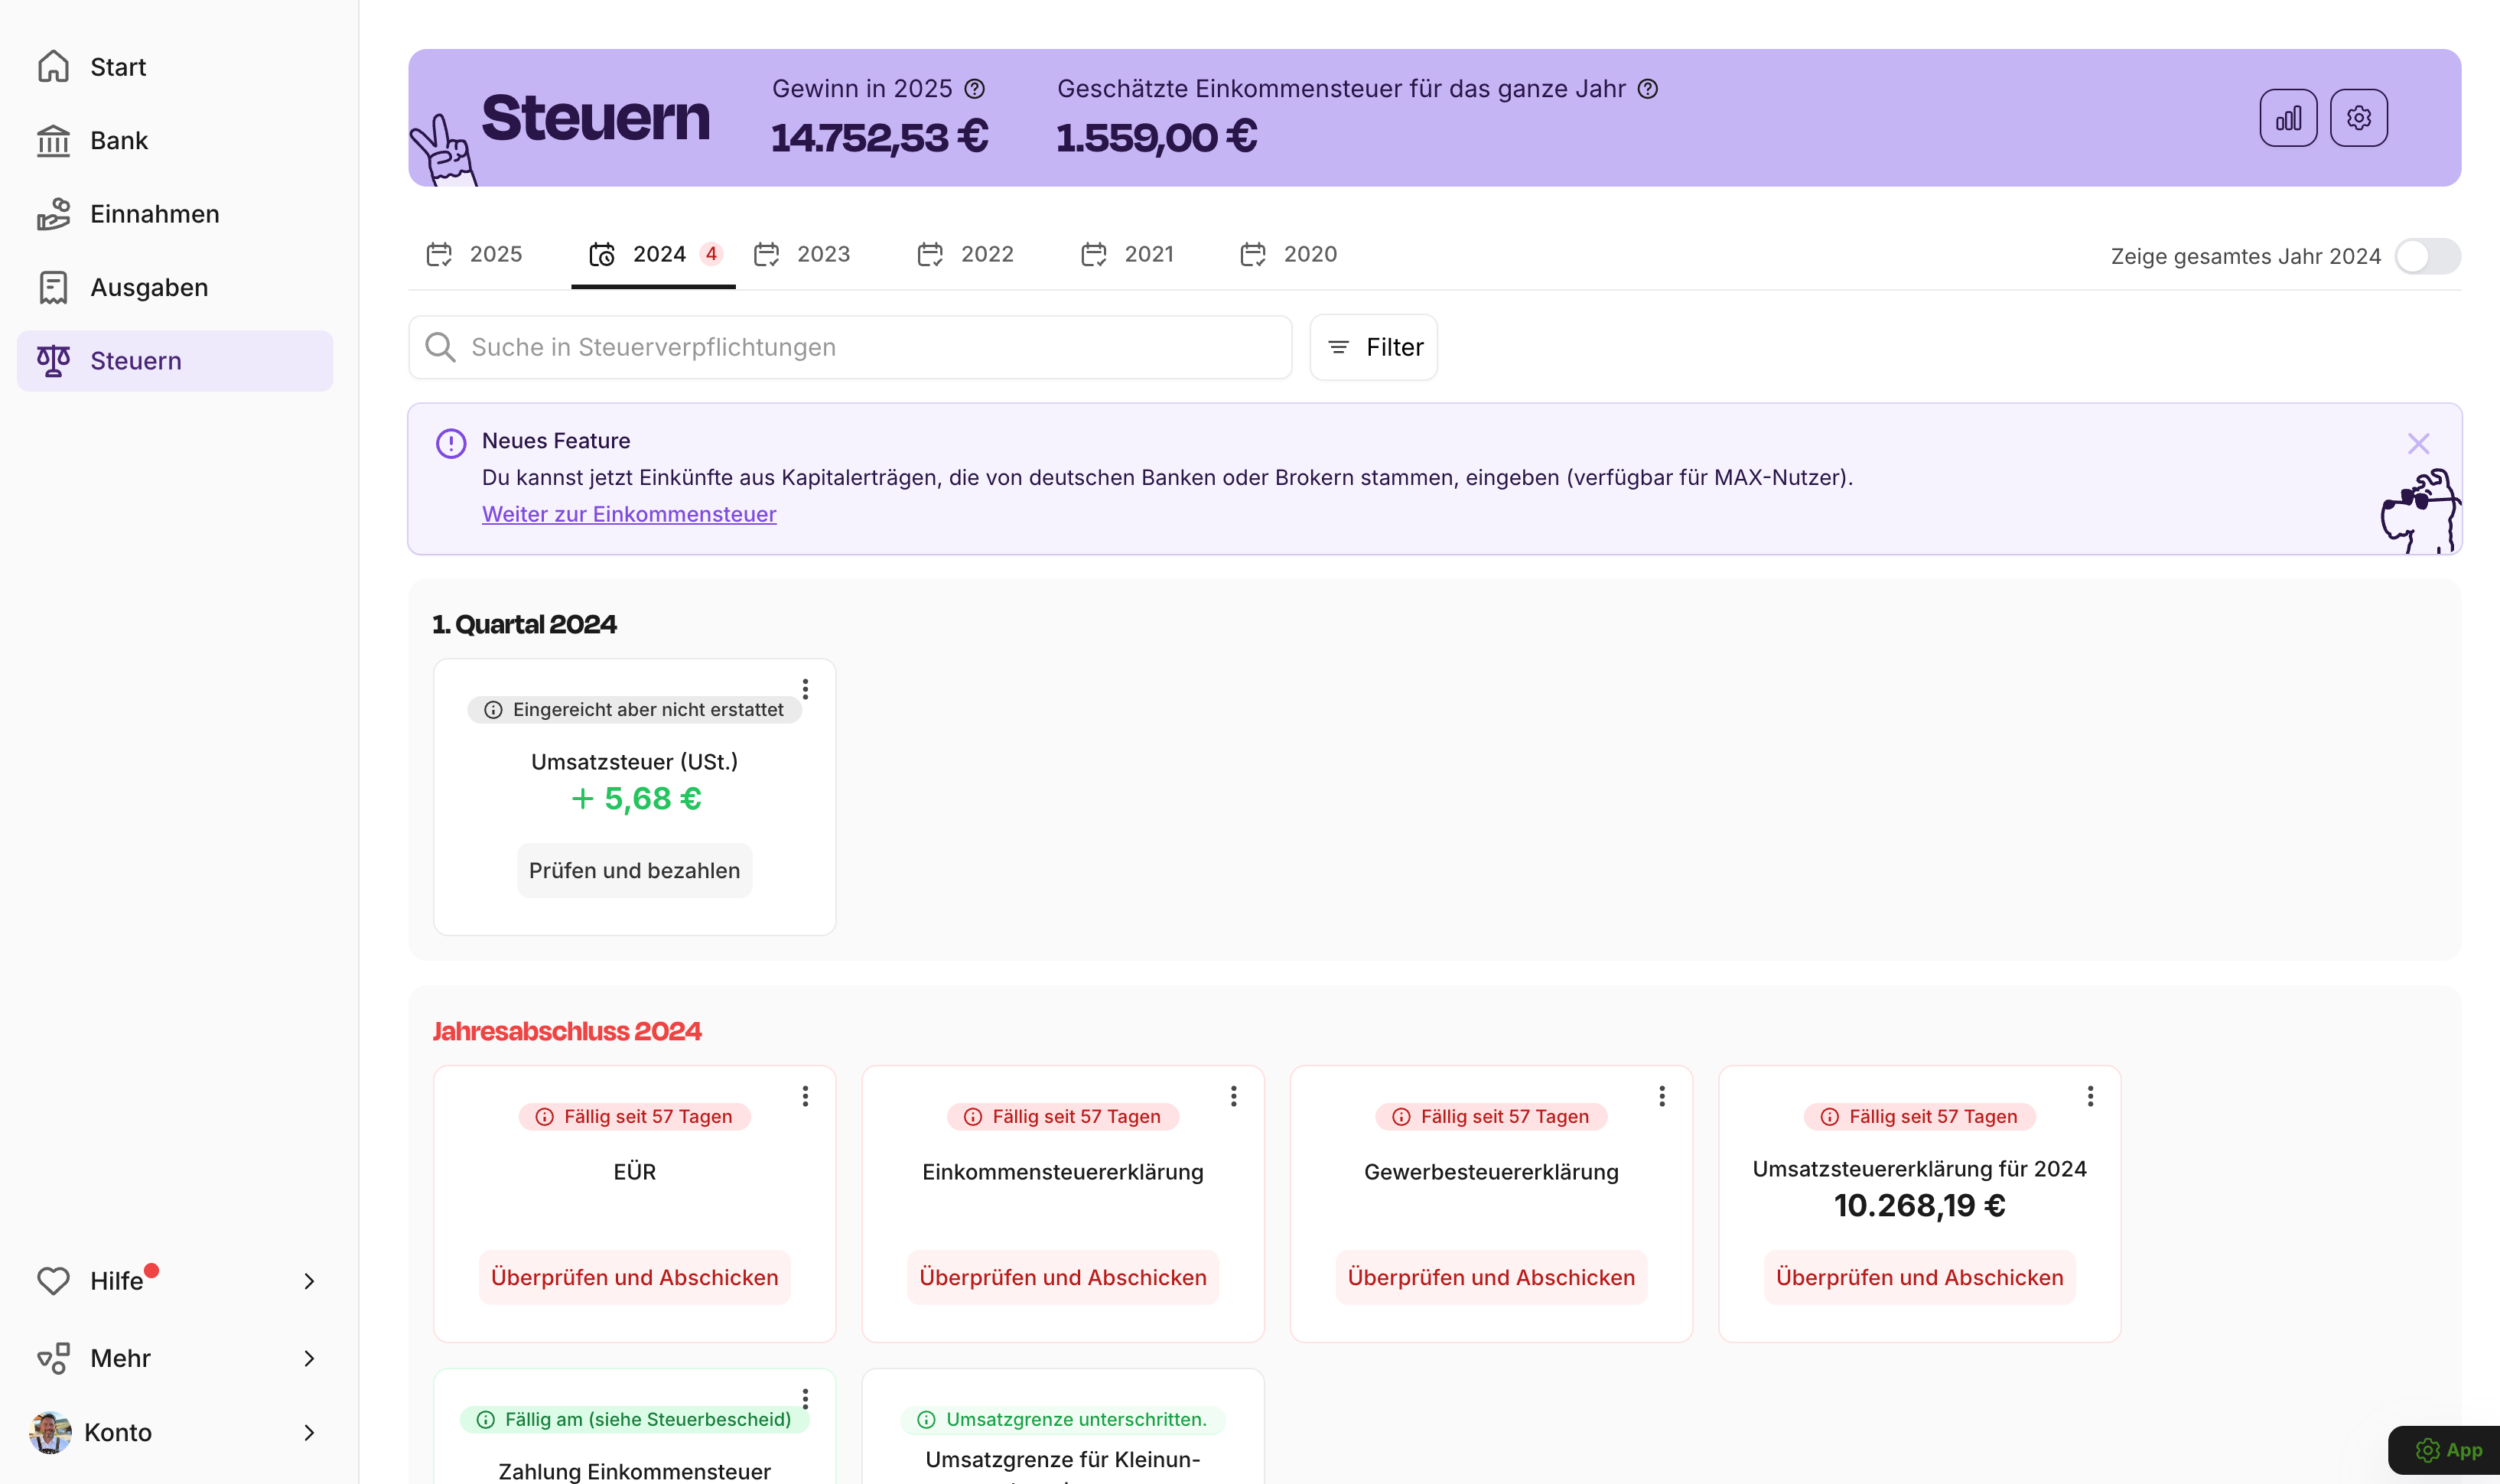
Task: Follow the Weiter zur Einkommensteuer link
Action: [x=628, y=514]
